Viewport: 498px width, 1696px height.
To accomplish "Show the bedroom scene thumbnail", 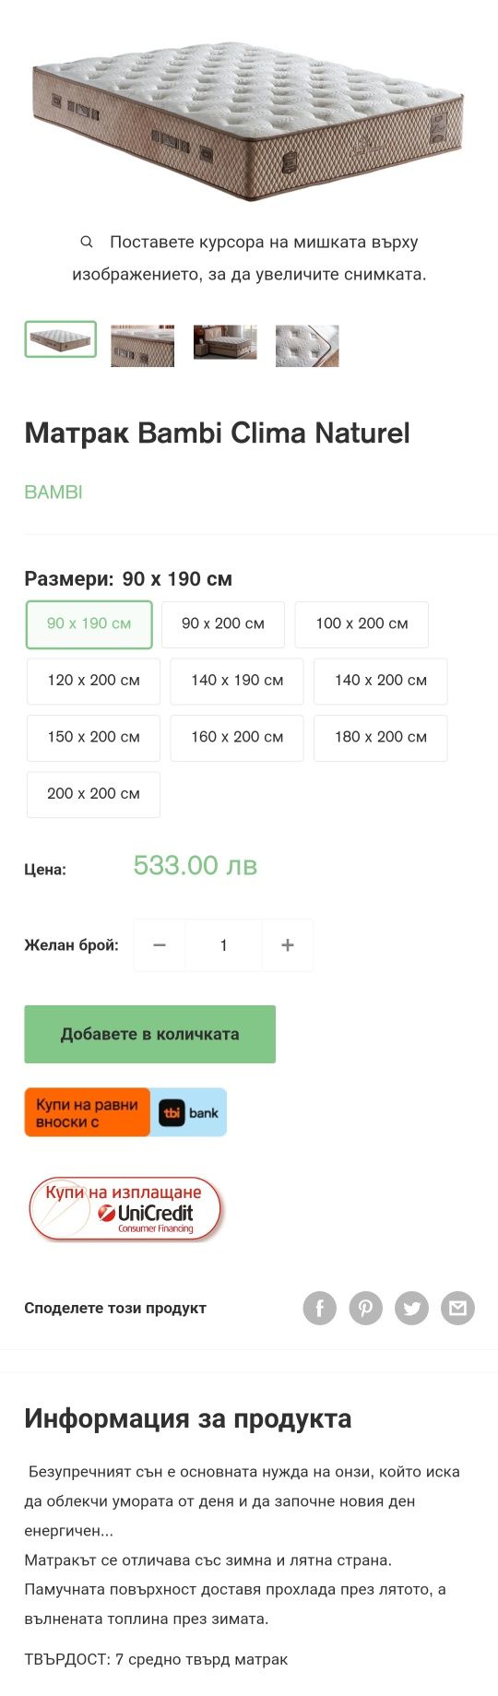I will pos(225,342).
